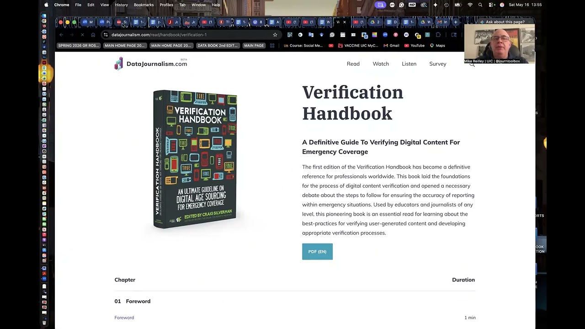Click the DataJournalism.com logo
The height and width of the screenshot is (329, 585).
click(151, 64)
